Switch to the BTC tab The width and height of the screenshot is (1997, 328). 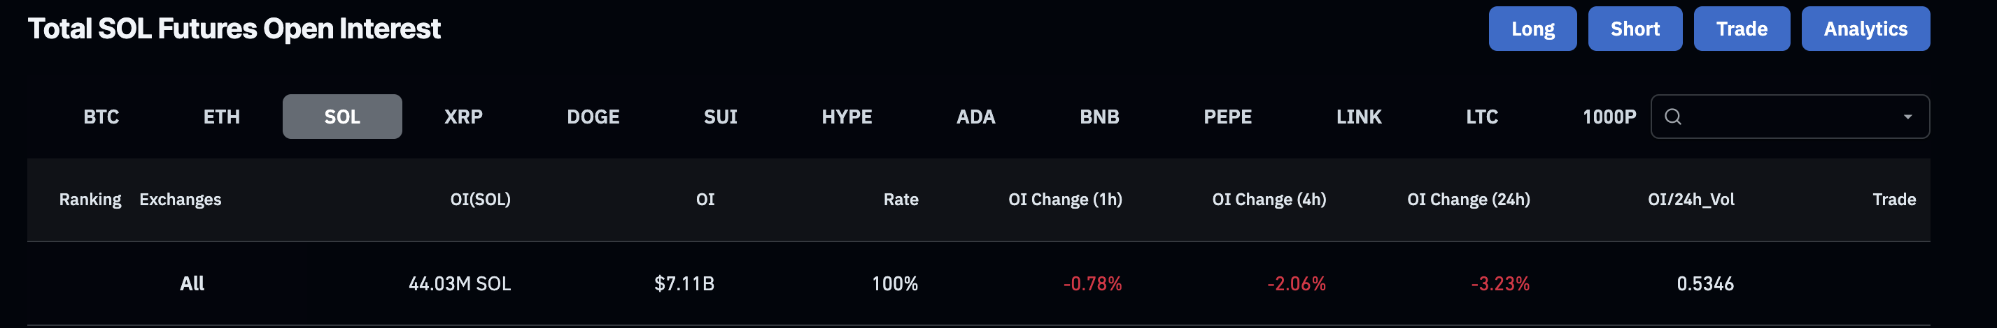point(101,117)
